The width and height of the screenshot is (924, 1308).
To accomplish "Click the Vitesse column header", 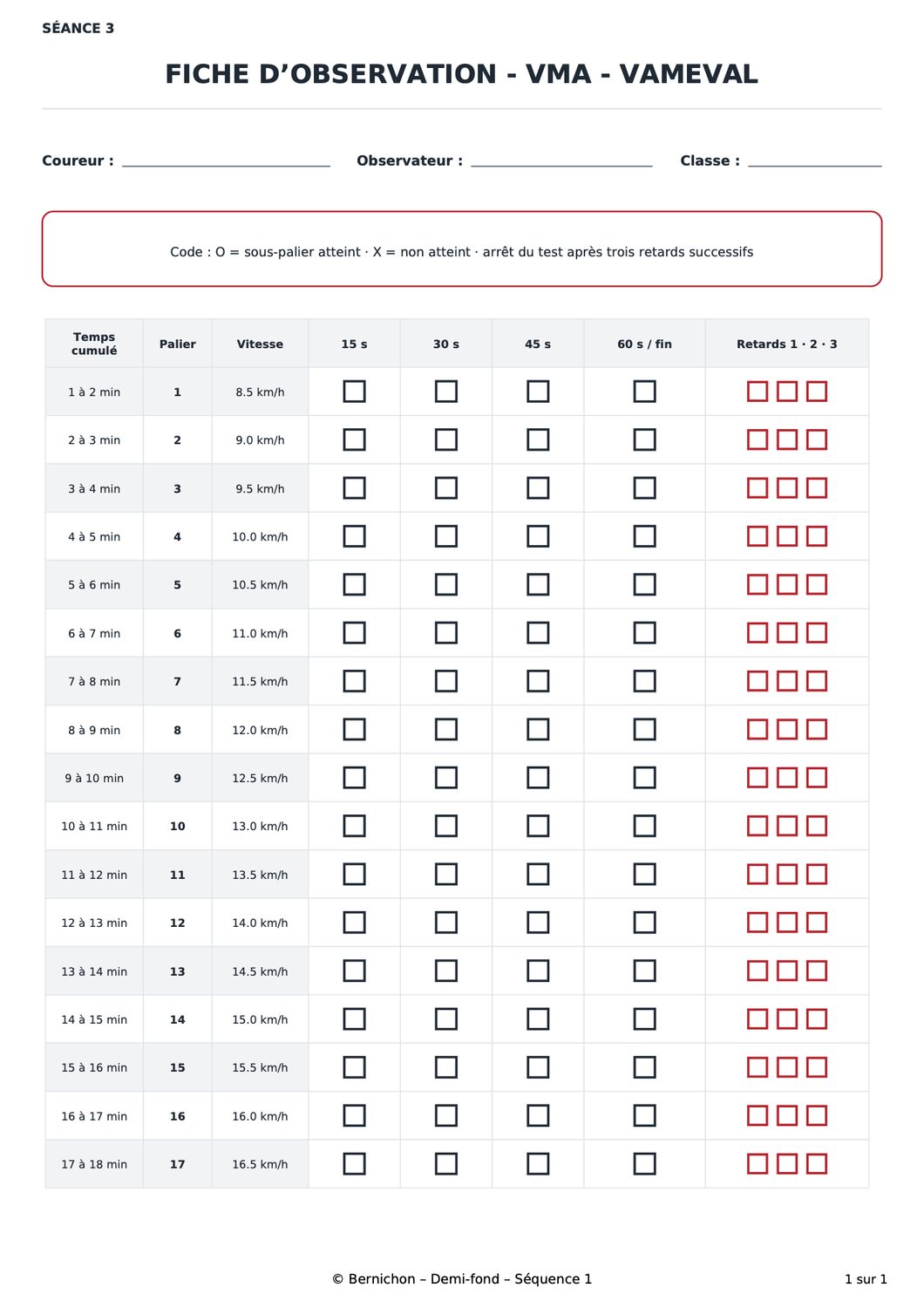I will click(x=260, y=344).
